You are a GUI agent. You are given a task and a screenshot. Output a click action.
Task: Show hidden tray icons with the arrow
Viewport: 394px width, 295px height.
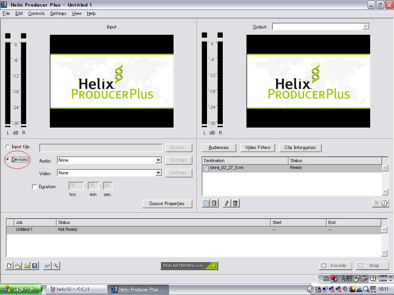pos(311,290)
